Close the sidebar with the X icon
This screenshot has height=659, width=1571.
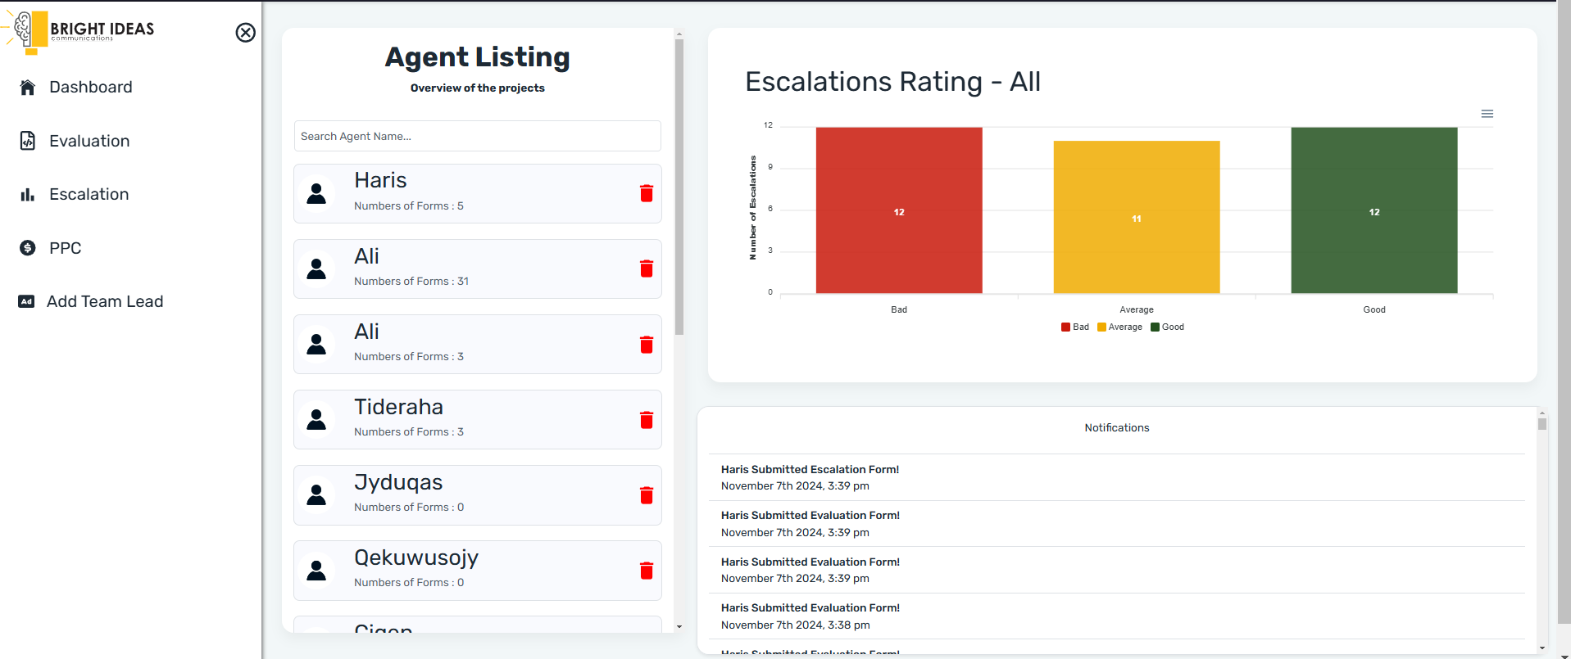(245, 33)
